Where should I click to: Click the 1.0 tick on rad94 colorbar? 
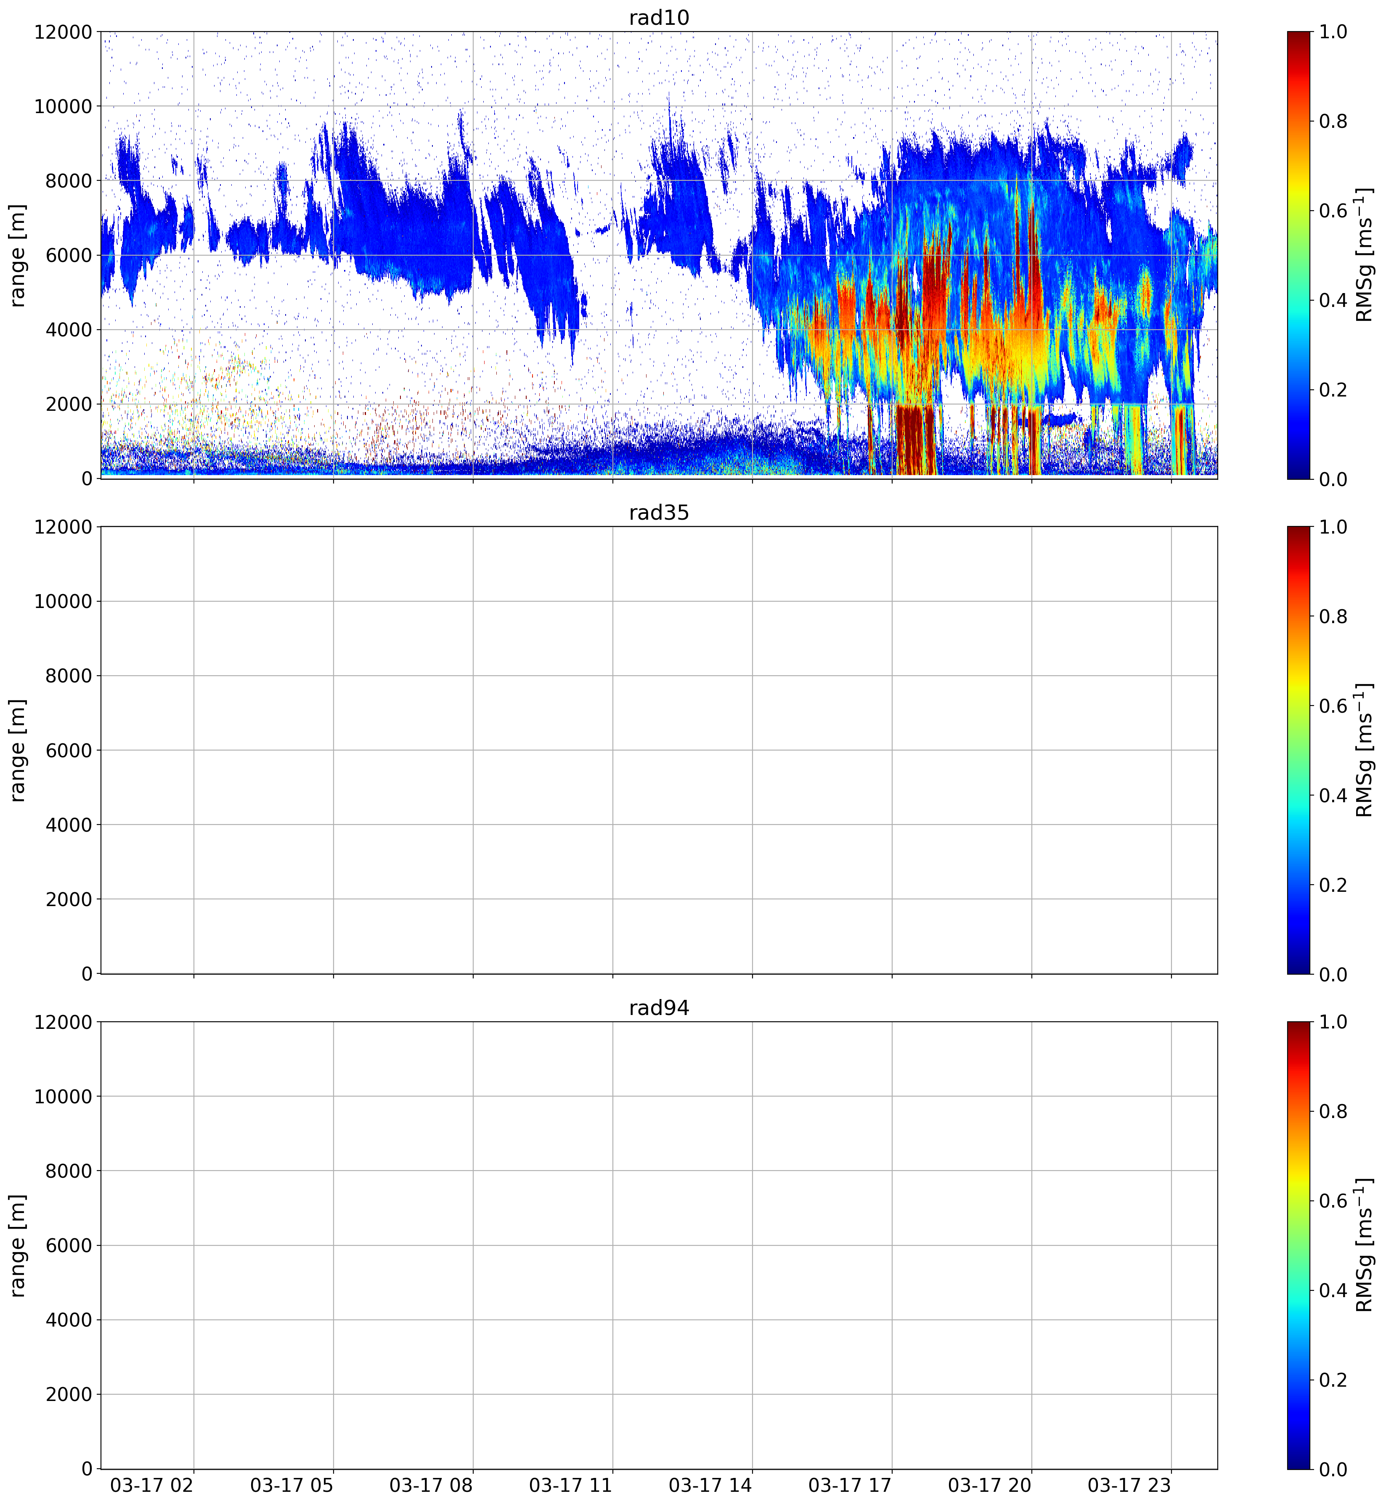point(1333,1022)
